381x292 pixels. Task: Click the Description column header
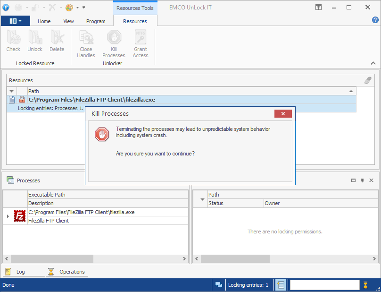point(108,203)
